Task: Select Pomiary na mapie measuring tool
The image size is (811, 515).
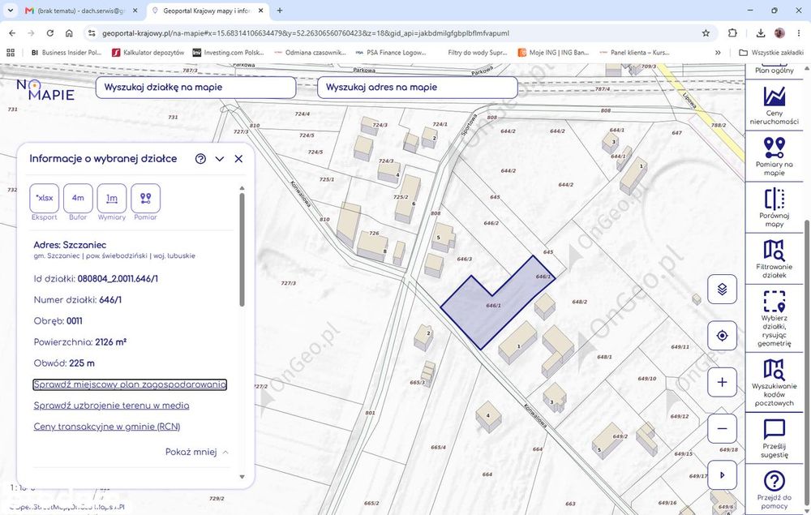Action: [774, 157]
